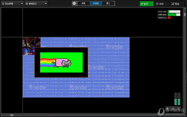Click the 管理显示 display management icon
The height and width of the screenshot is (117, 187).
click(x=27, y=4)
